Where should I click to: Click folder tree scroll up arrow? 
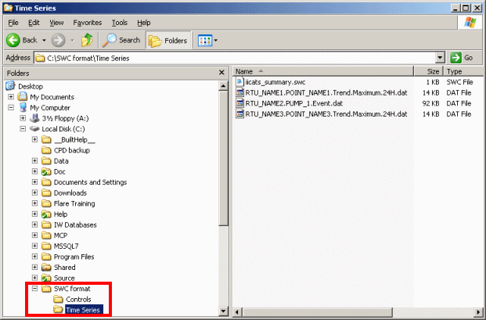(223, 86)
